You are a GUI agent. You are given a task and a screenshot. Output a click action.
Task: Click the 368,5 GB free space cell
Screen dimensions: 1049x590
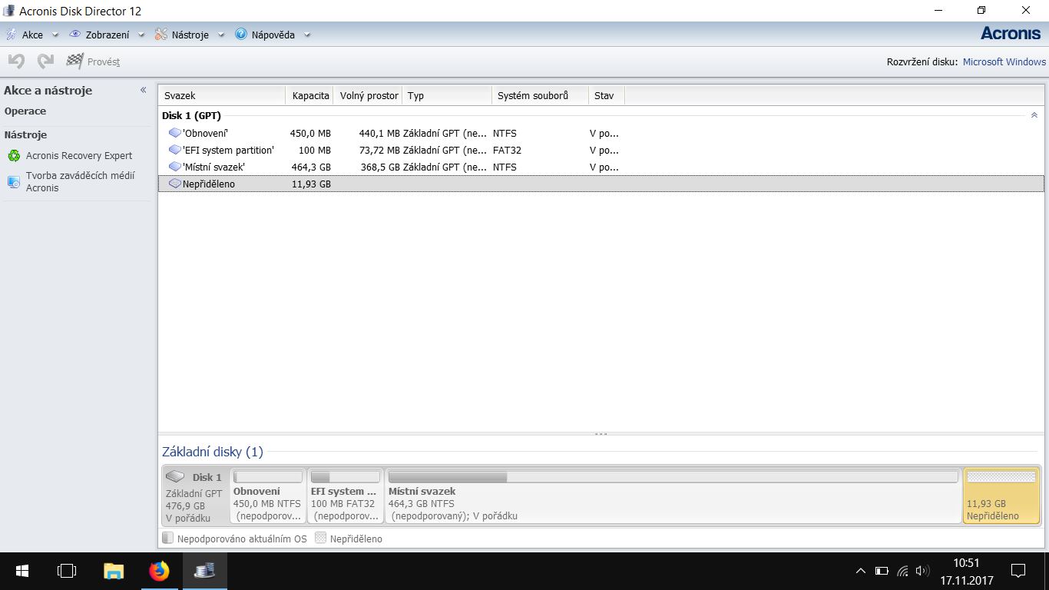coord(380,167)
